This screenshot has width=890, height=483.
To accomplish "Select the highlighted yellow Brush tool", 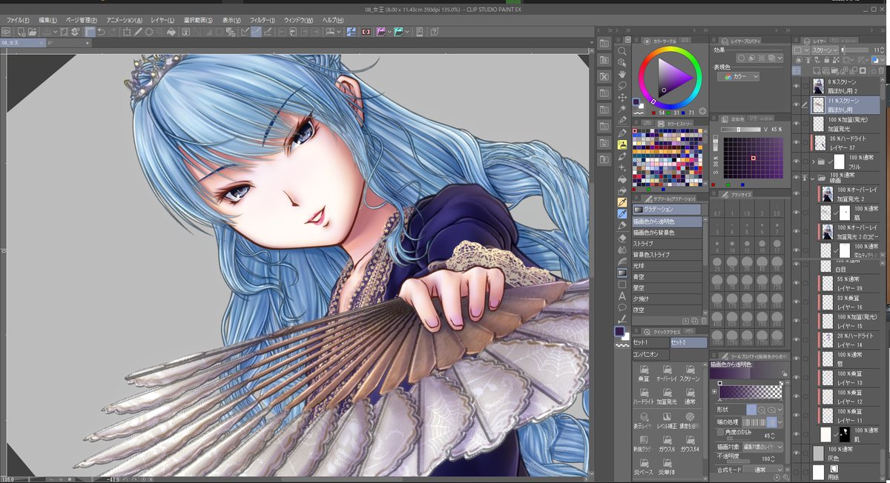I will coord(622,144).
